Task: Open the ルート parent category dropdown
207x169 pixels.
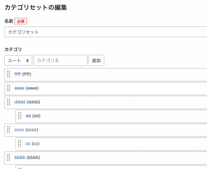Action: point(19,60)
